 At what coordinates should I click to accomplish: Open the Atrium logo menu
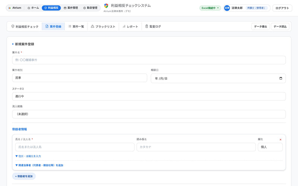tap(15, 8)
